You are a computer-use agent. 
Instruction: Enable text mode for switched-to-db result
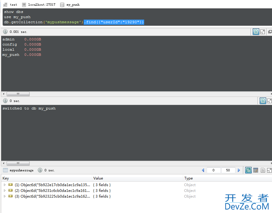tap(263, 101)
